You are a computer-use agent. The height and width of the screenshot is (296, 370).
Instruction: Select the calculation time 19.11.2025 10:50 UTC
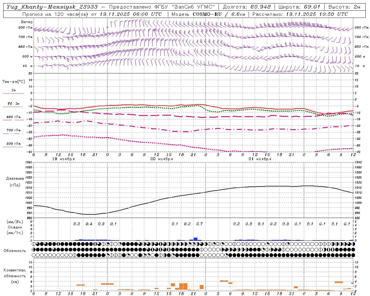pyautogui.click(x=317, y=14)
